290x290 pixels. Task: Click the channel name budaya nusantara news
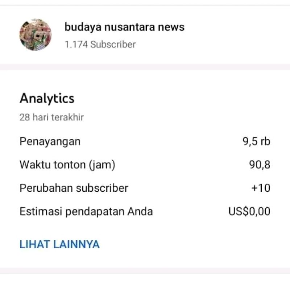[124, 27]
